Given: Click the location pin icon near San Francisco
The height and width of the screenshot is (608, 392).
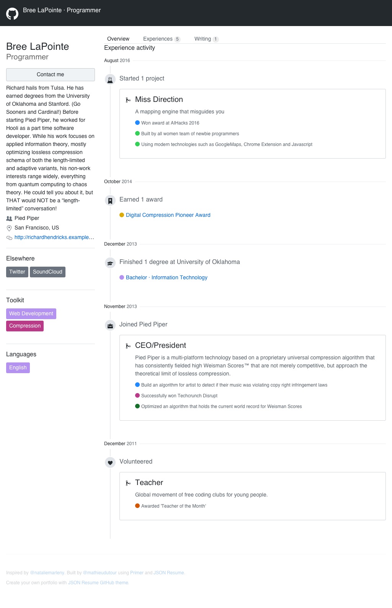Looking at the screenshot, I should (9, 228).
